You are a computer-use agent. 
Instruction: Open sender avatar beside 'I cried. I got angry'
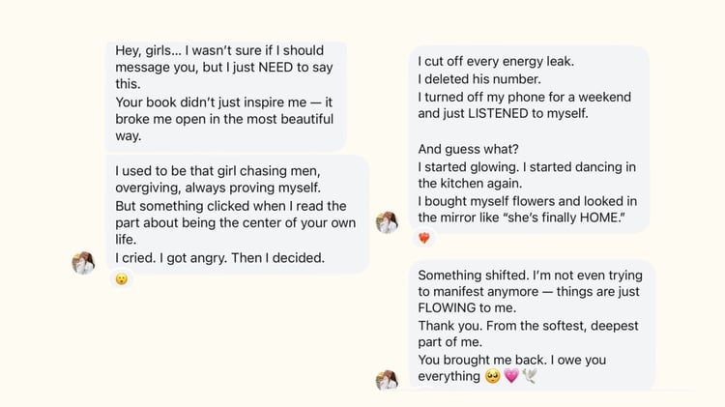(x=83, y=262)
